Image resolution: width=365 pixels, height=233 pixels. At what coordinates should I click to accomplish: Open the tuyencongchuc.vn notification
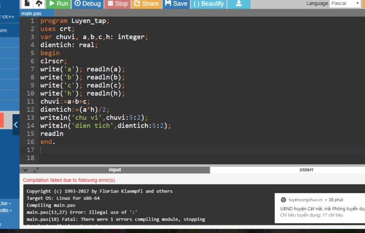point(320,208)
